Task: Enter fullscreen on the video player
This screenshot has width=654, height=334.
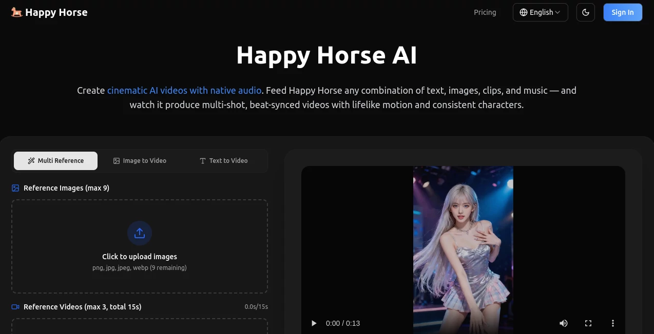Action: click(588, 323)
